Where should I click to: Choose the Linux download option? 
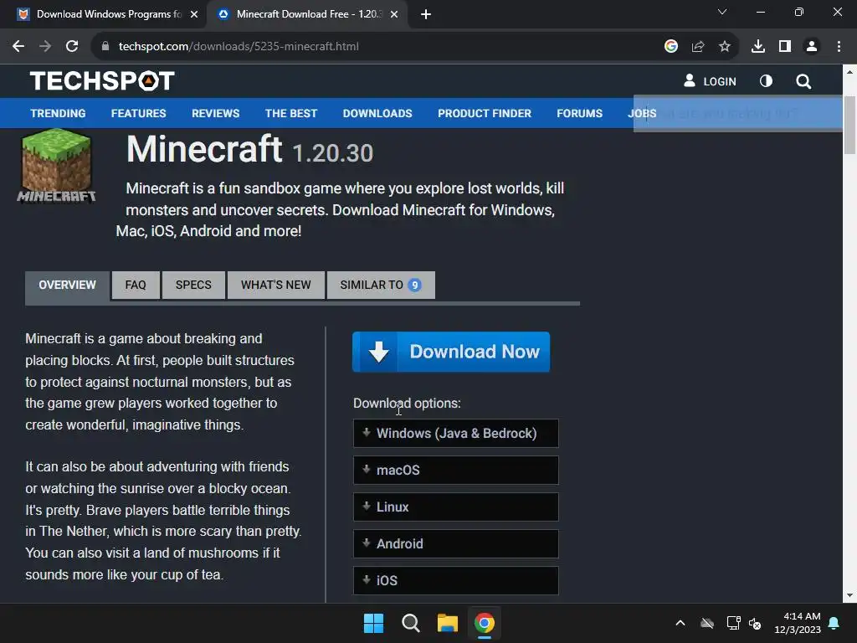(x=456, y=507)
